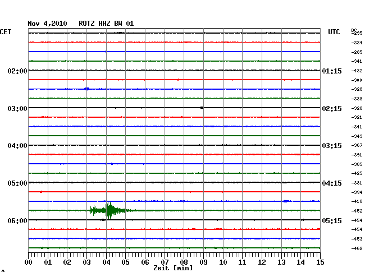Image resolution: width=365 pixels, height=277 pixels.
Task: Click the UTC time label "01:15"
Action: (x=332, y=71)
